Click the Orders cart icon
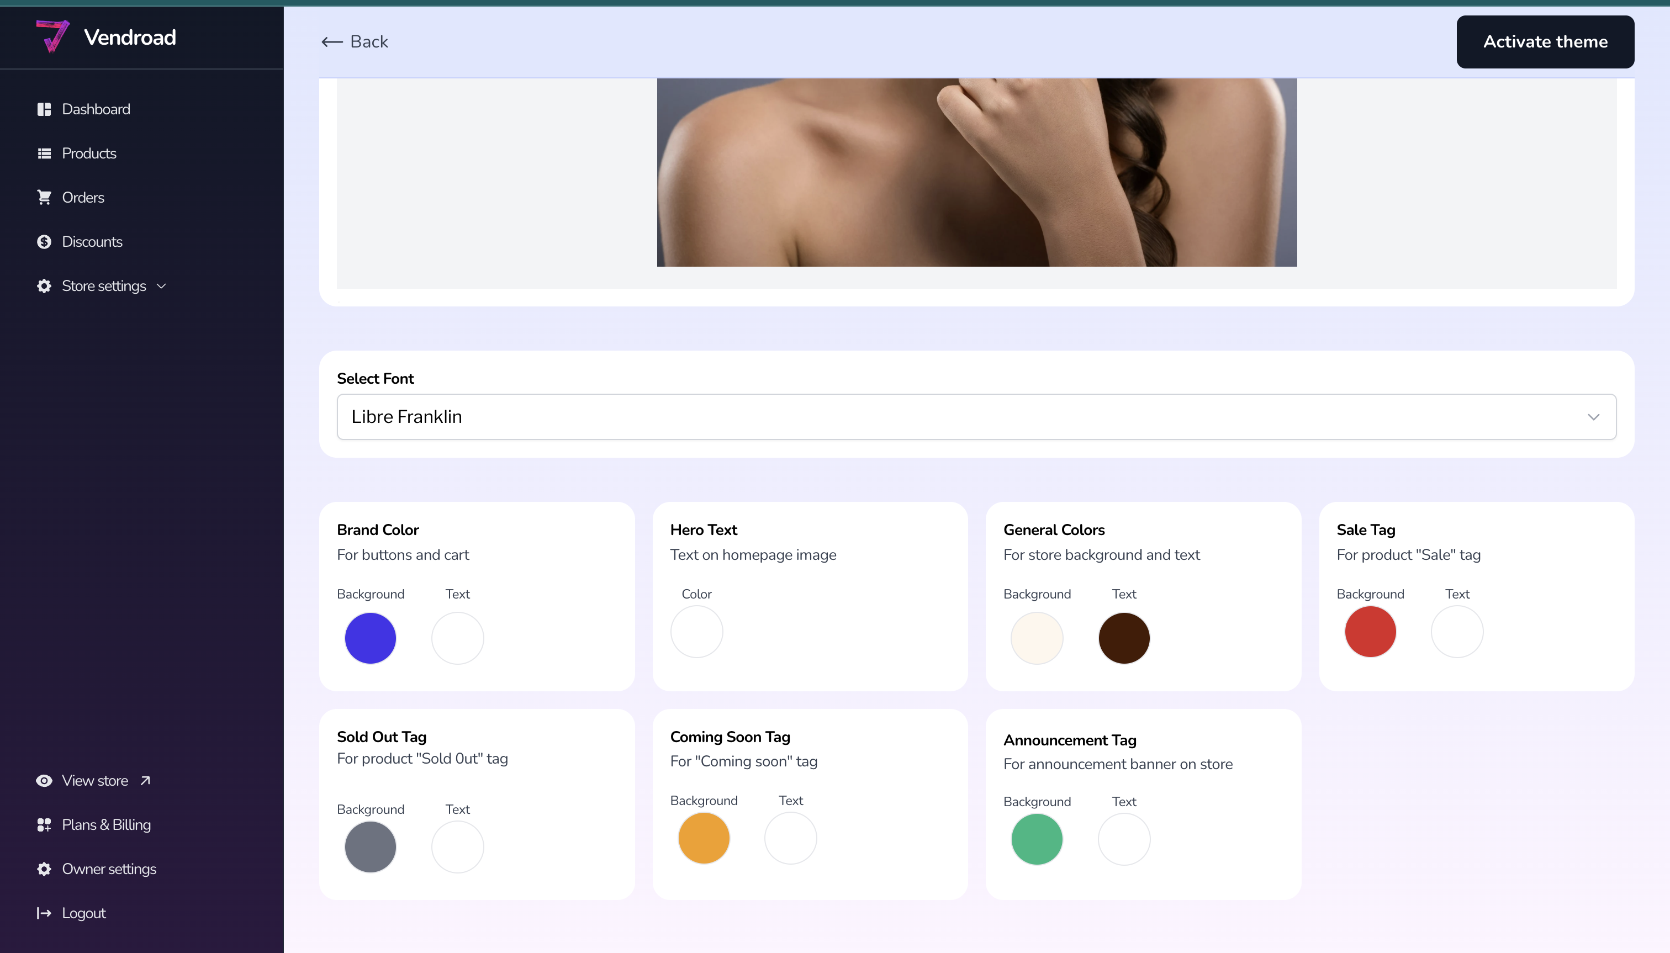The image size is (1670, 953). tap(44, 197)
